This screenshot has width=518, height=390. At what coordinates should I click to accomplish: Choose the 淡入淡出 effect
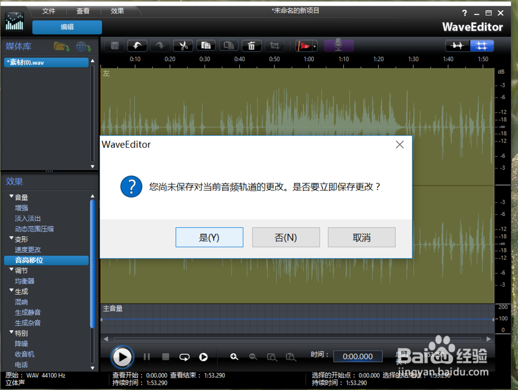click(x=28, y=219)
